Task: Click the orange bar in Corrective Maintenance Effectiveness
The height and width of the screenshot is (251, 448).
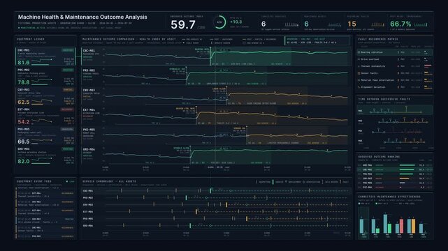Action: tap(413, 226)
